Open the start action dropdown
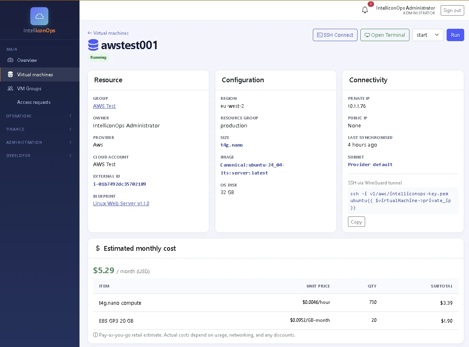469x347 pixels. coord(428,35)
